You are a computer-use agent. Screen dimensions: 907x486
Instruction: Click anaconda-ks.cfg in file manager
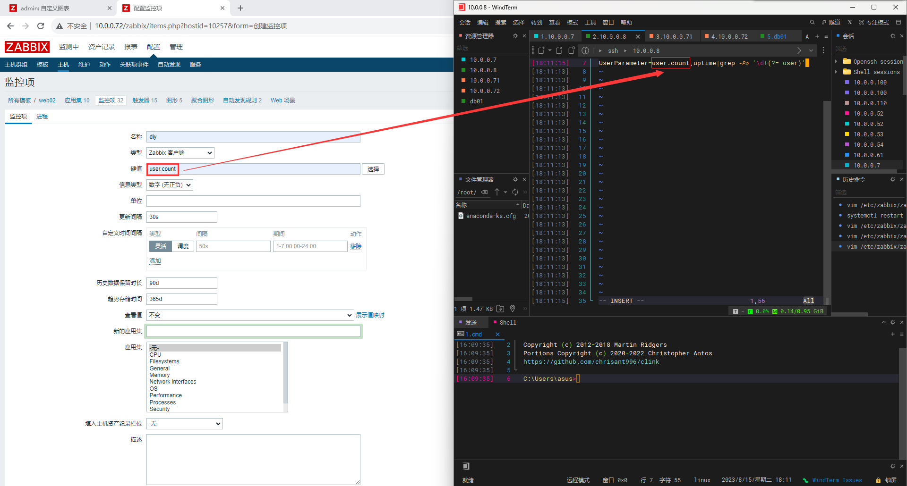click(x=491, y=216)
